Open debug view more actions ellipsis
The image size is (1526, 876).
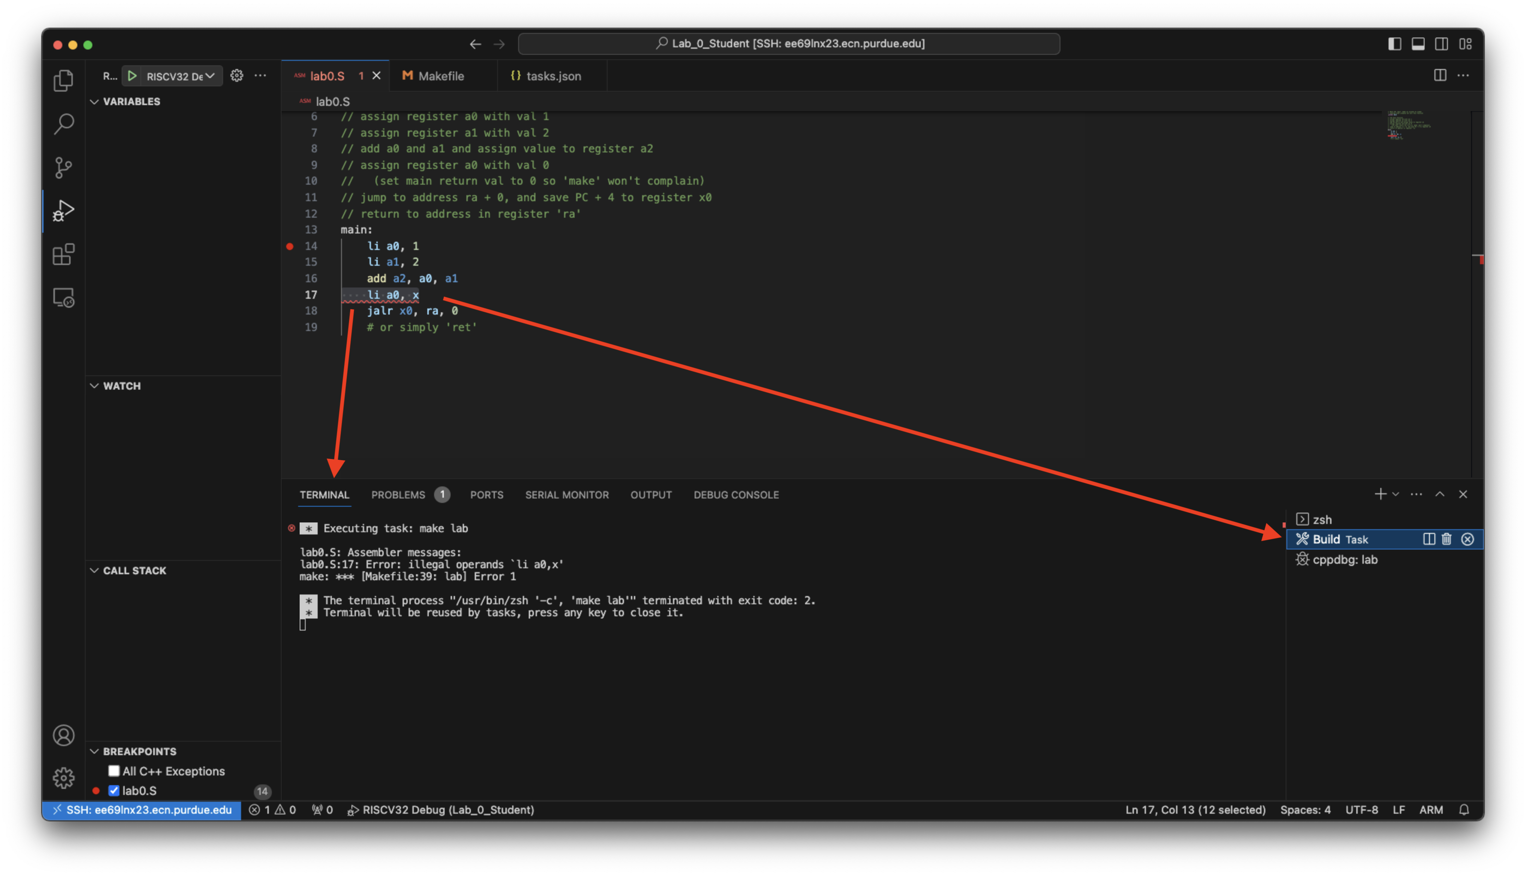261,75
